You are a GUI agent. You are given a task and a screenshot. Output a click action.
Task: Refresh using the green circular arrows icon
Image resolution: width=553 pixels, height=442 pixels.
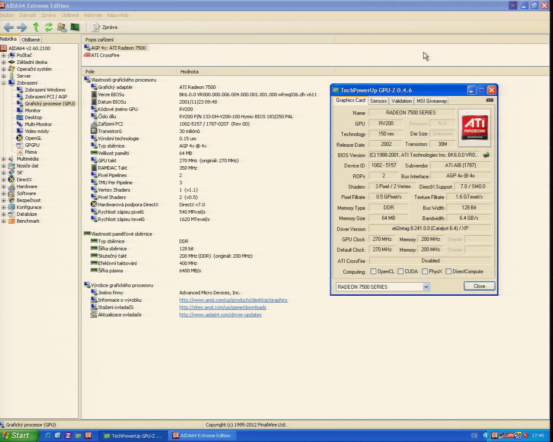(x=48, y=27)
